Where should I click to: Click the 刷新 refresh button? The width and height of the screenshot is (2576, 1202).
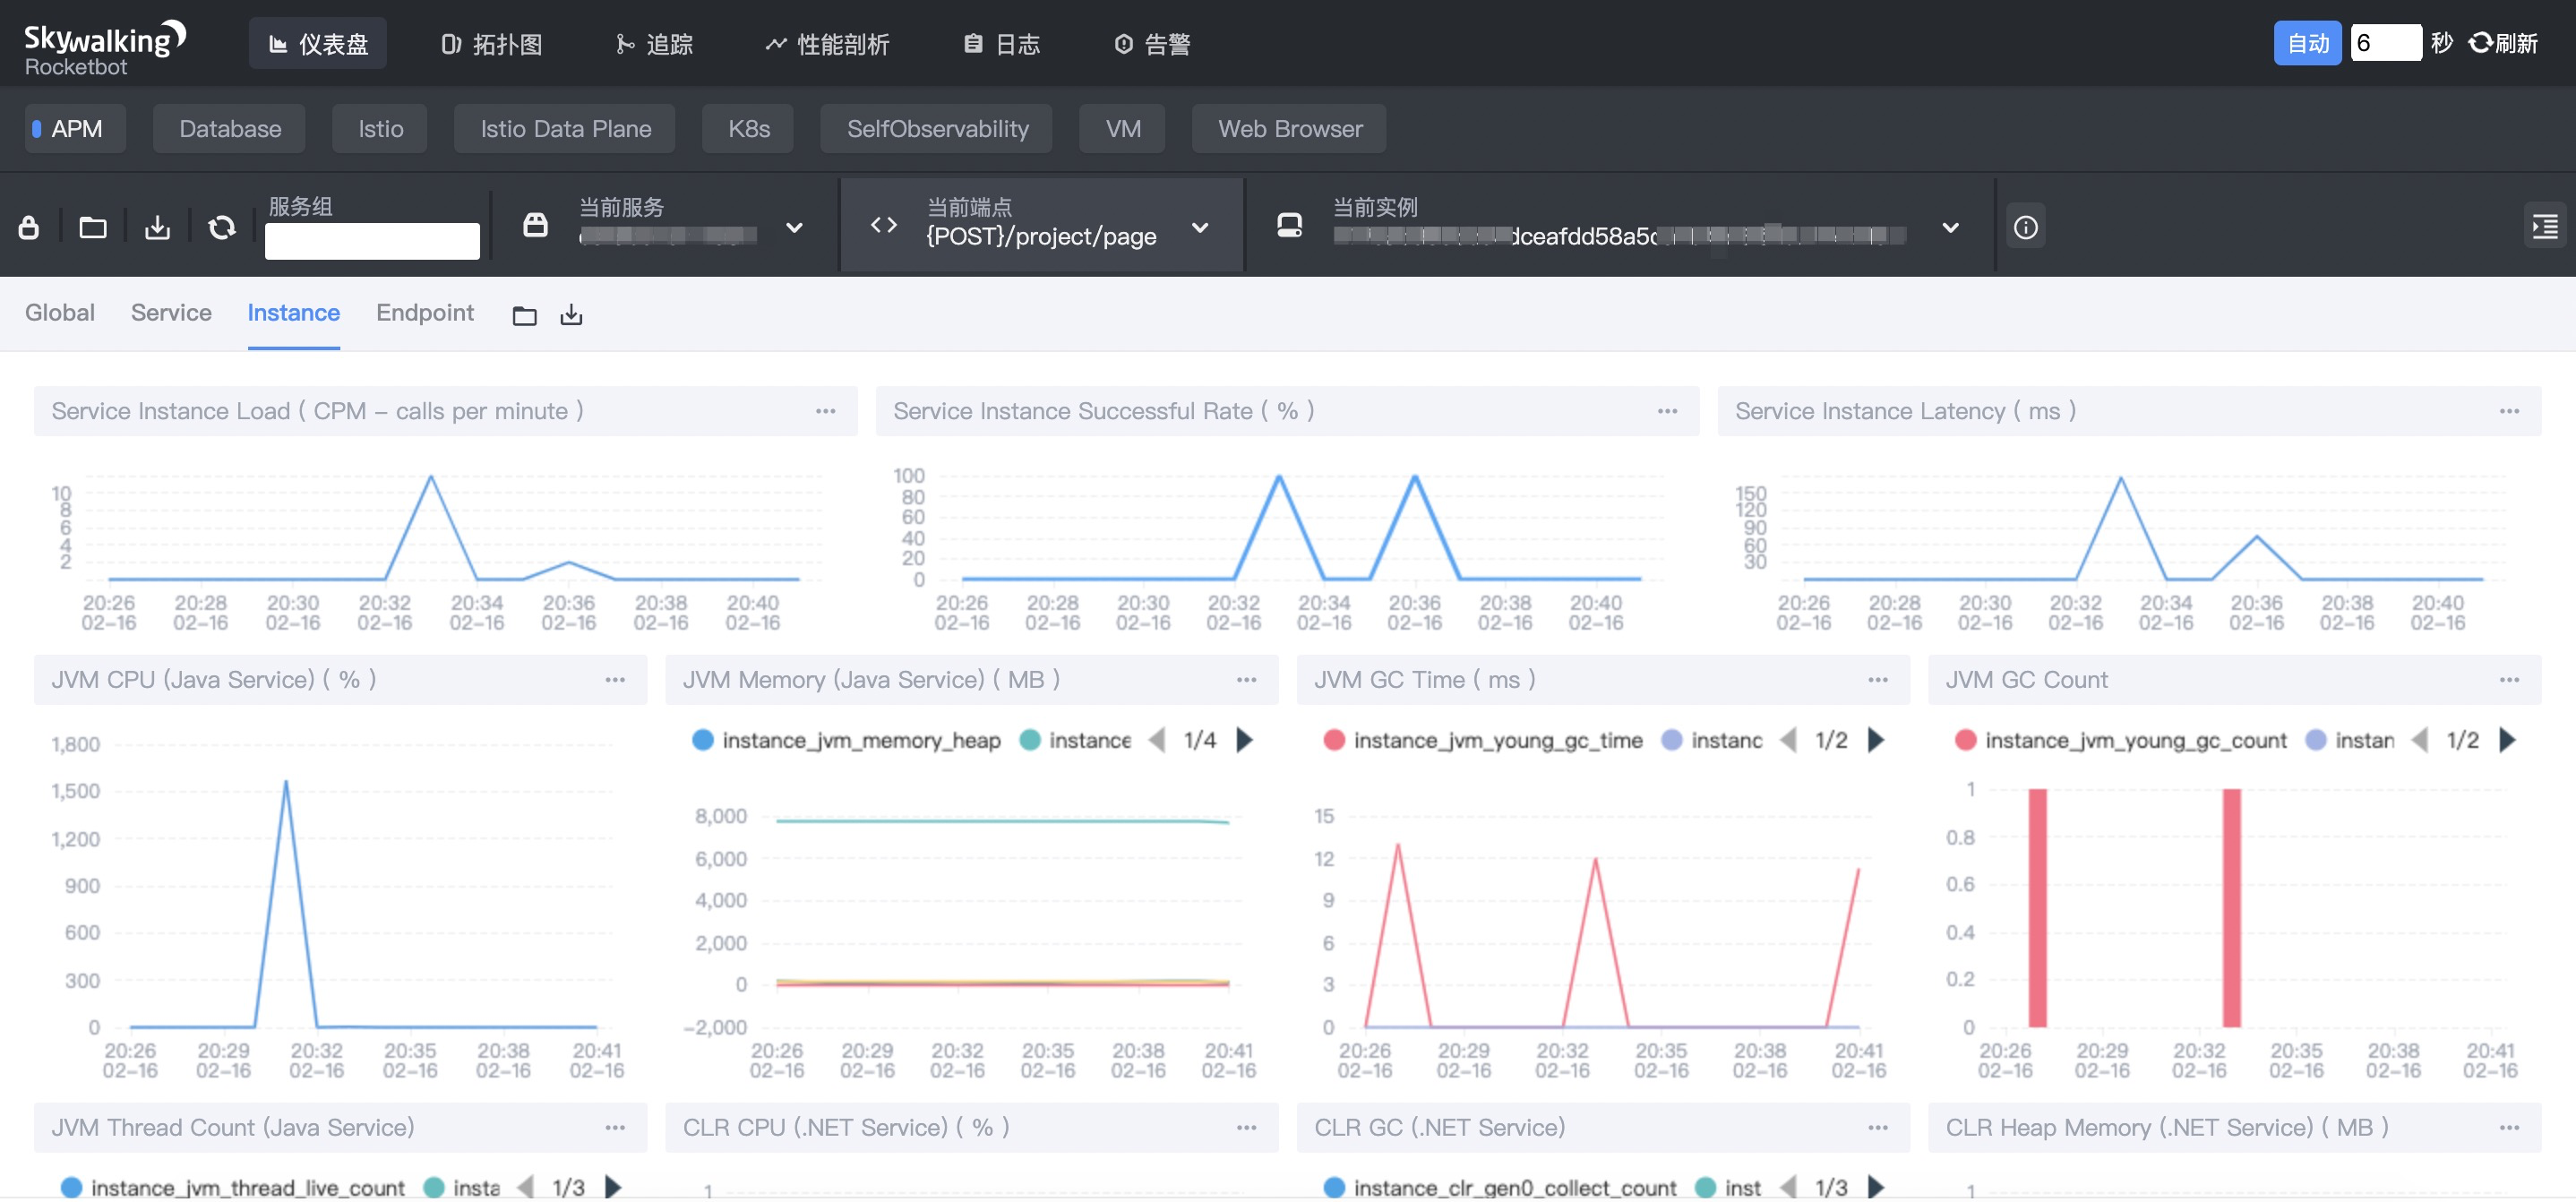tap(2504, 44)
